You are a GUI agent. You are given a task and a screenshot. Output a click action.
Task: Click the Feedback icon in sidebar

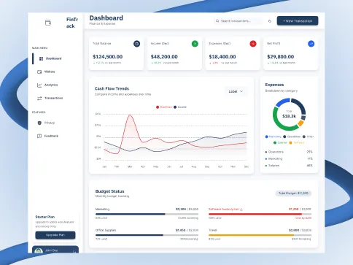tap(39, 136)
